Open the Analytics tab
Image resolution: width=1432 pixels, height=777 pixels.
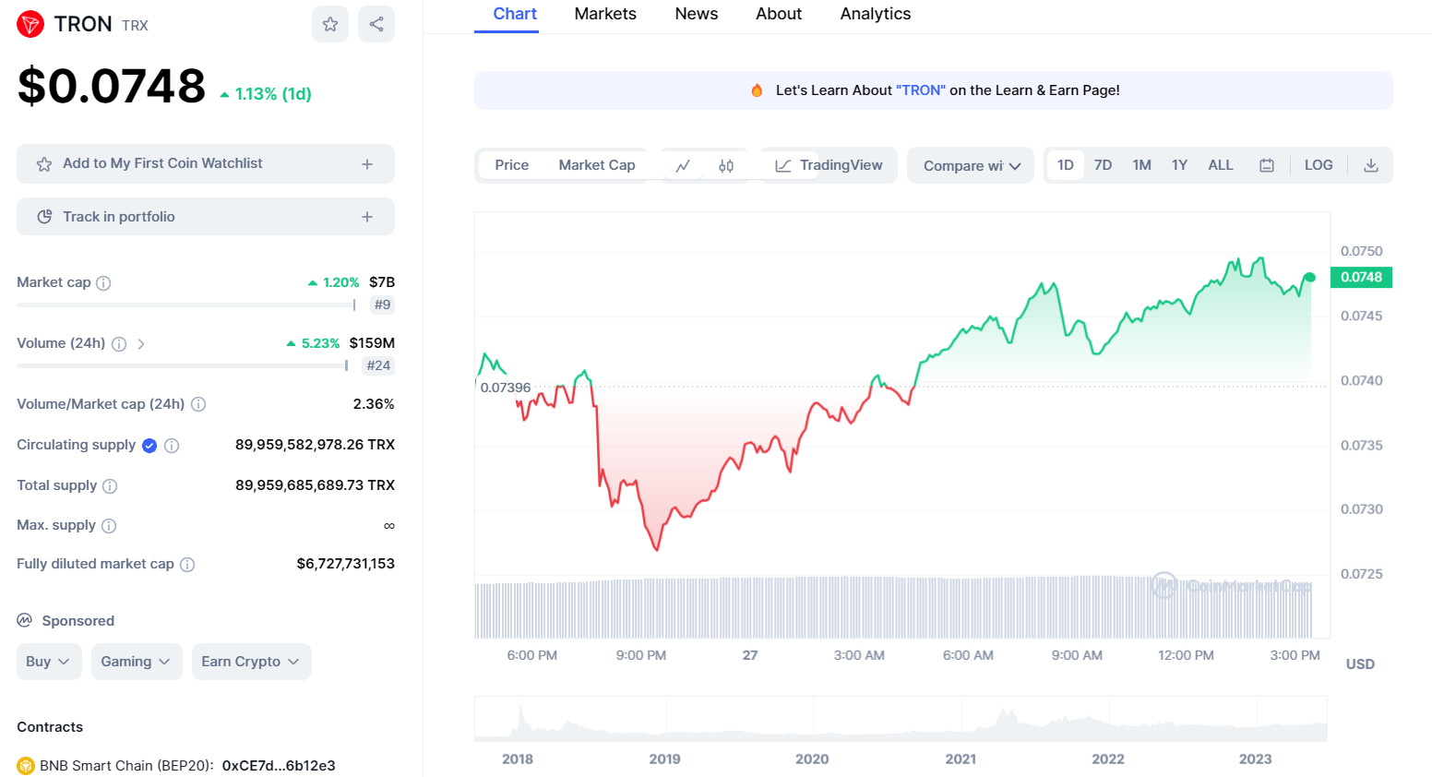(x=876, y=14)
